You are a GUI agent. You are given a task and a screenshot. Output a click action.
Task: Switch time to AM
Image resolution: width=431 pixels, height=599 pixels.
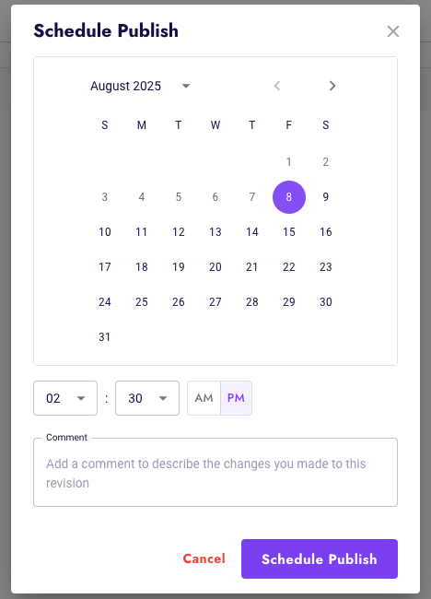[204, 398]
